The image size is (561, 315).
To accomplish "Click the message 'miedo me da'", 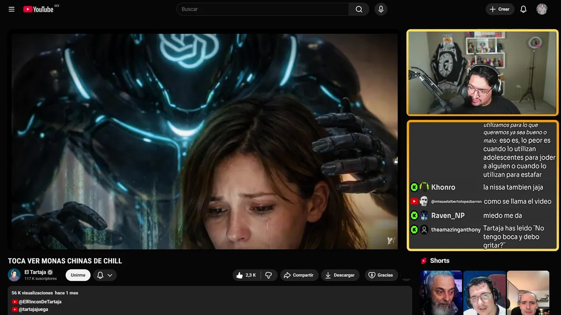I will [503, 216].
